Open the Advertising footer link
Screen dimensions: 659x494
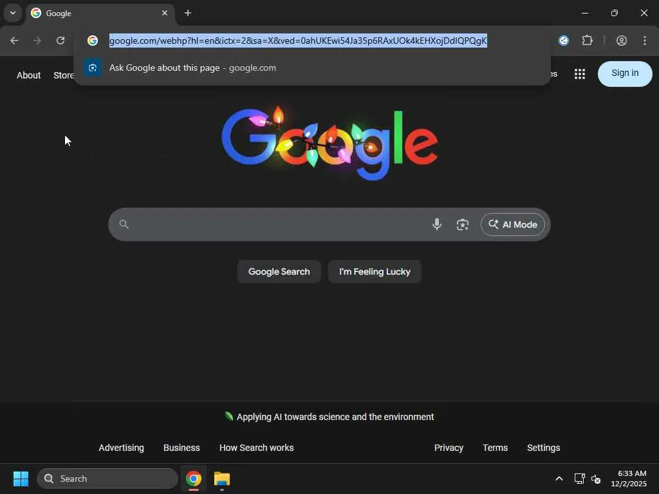tap(121, 448)
